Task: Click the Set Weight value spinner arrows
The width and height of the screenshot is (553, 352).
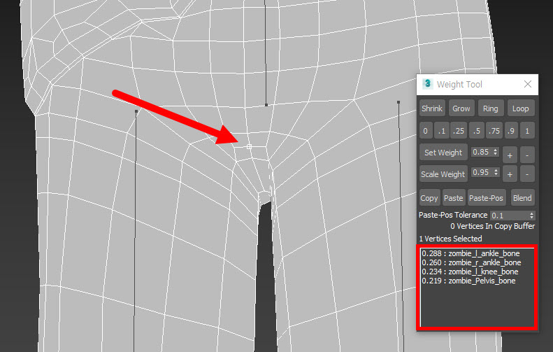Action: pos(496,152)
